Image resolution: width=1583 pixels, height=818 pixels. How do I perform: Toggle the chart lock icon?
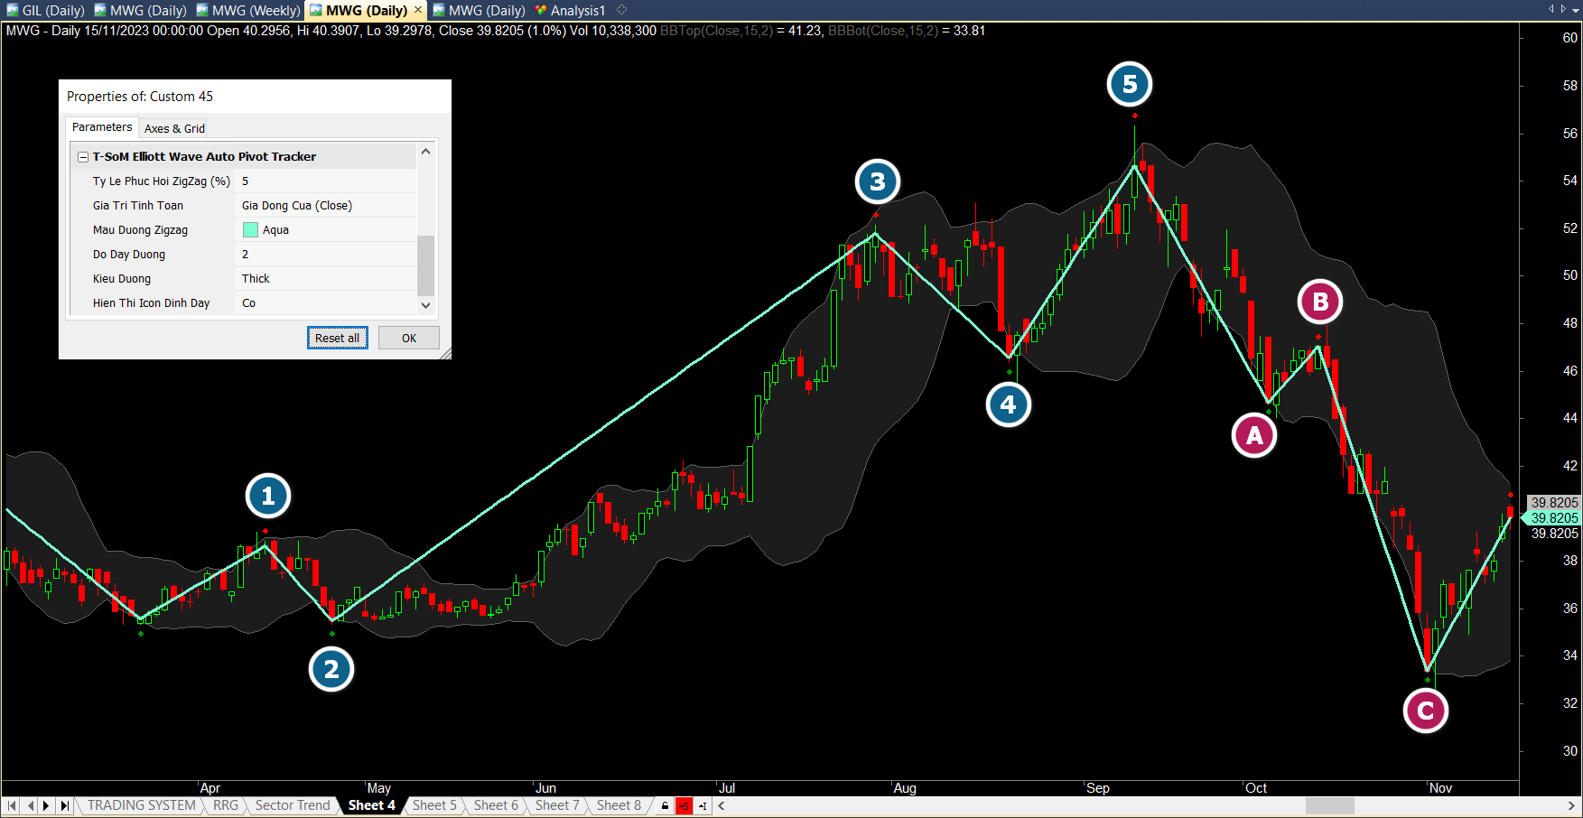665,805
